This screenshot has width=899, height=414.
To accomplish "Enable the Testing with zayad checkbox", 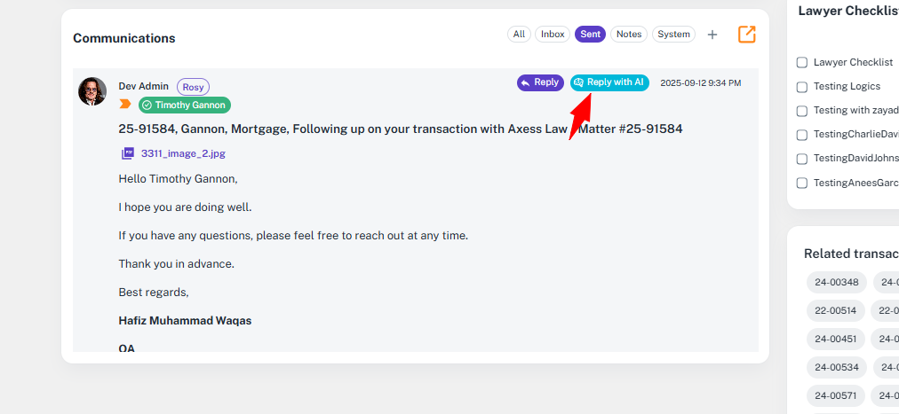I will coord(802,111).
